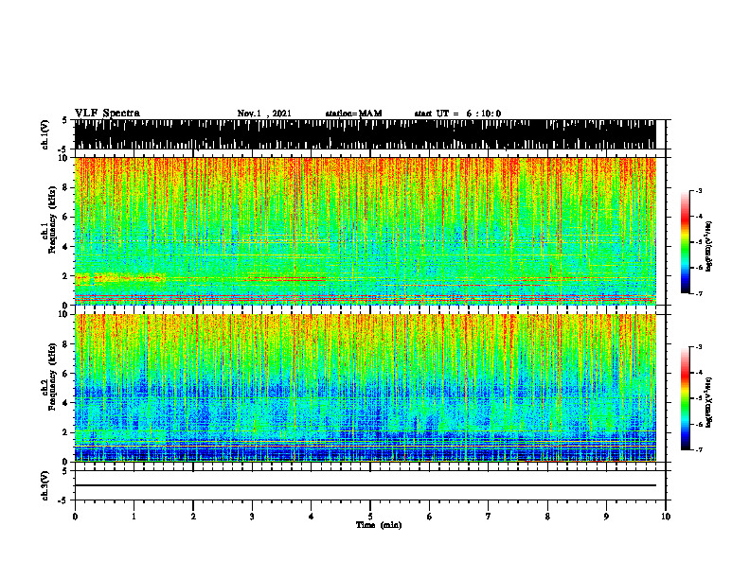
Task: Click ch.2 colorbar "-7" label
Action: click(698, 449)
